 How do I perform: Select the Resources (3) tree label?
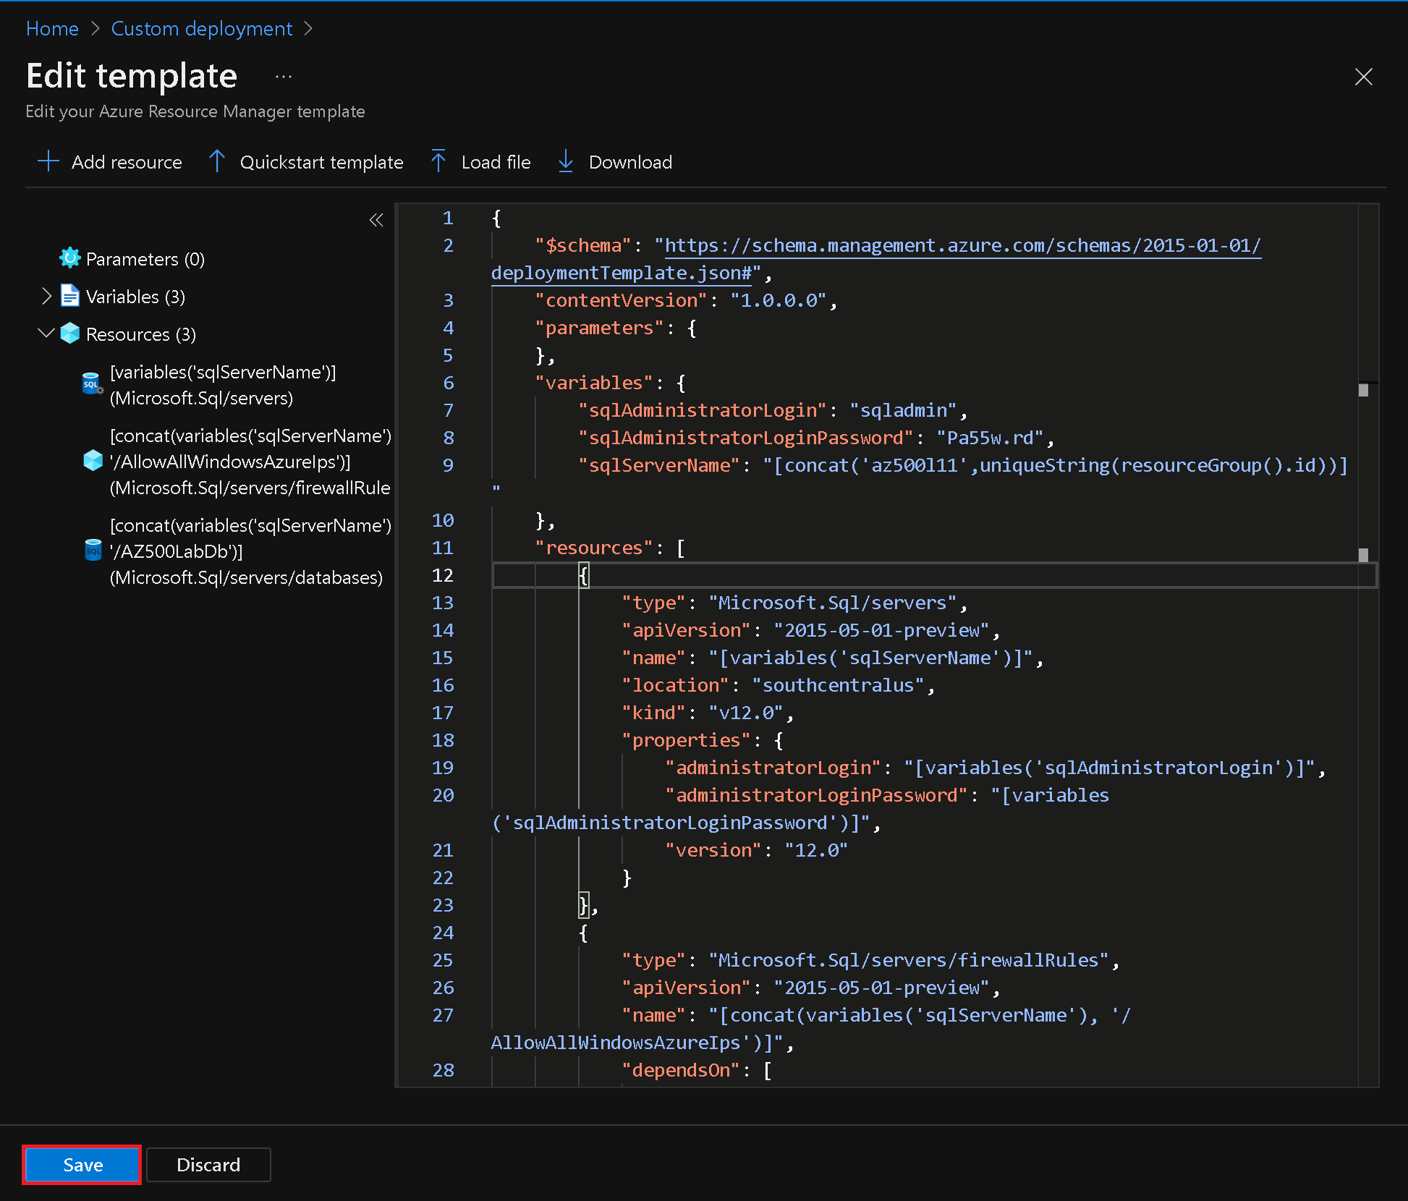141,334
